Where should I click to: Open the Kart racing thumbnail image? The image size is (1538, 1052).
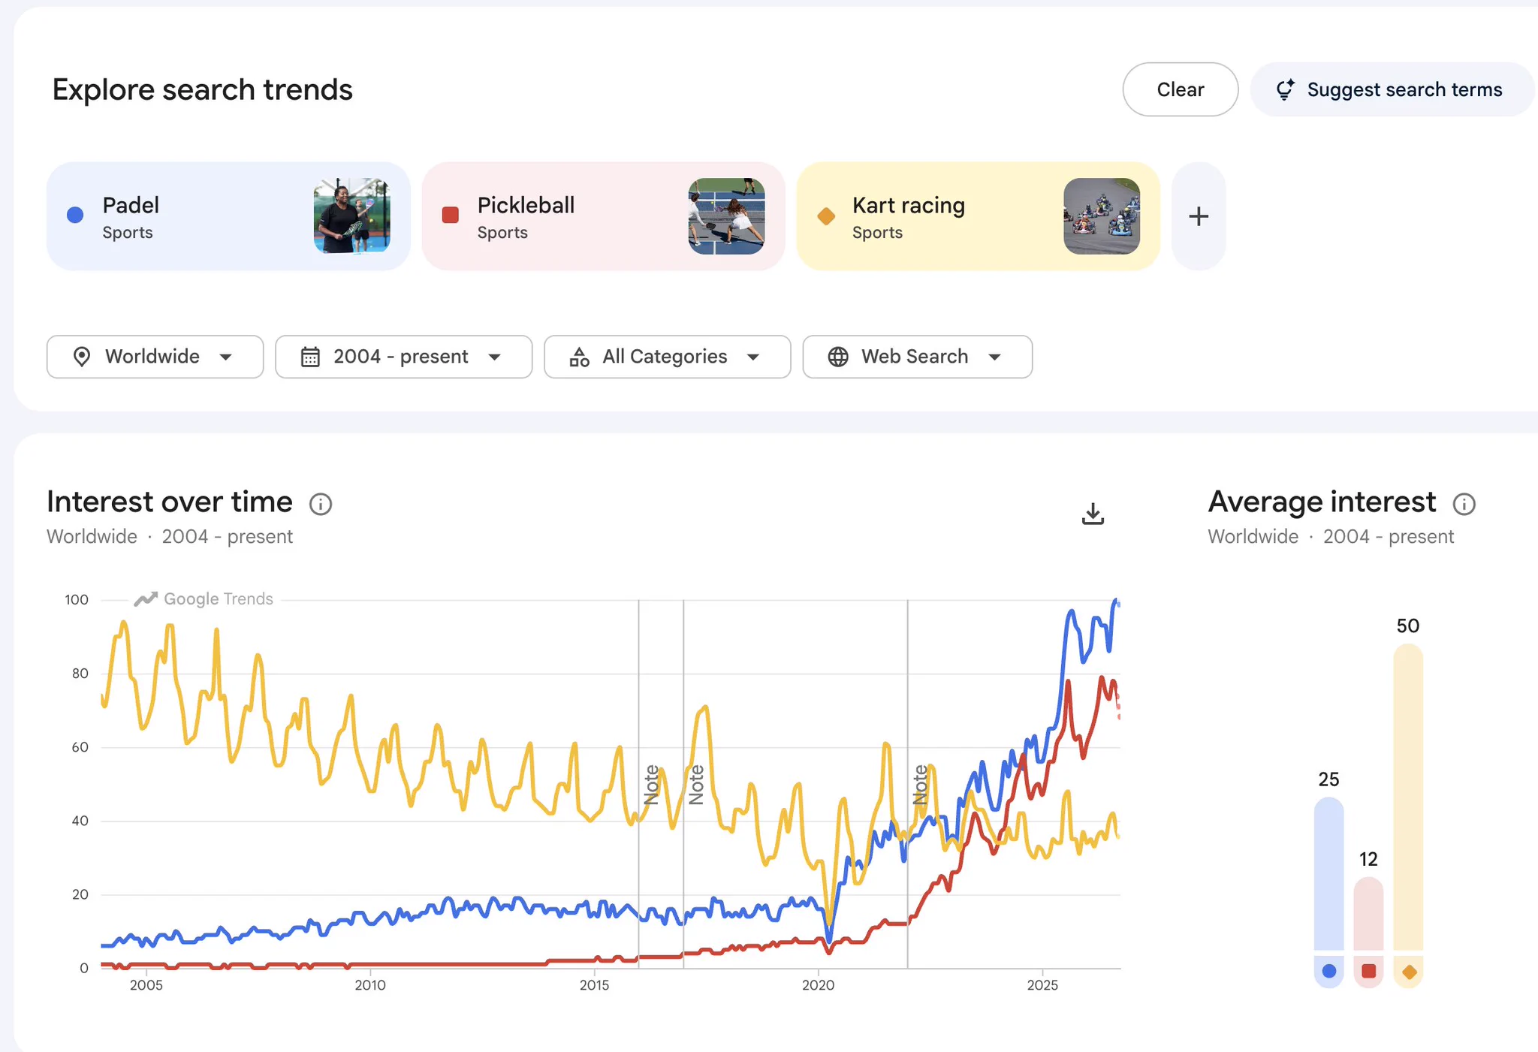coord(1101,216)
